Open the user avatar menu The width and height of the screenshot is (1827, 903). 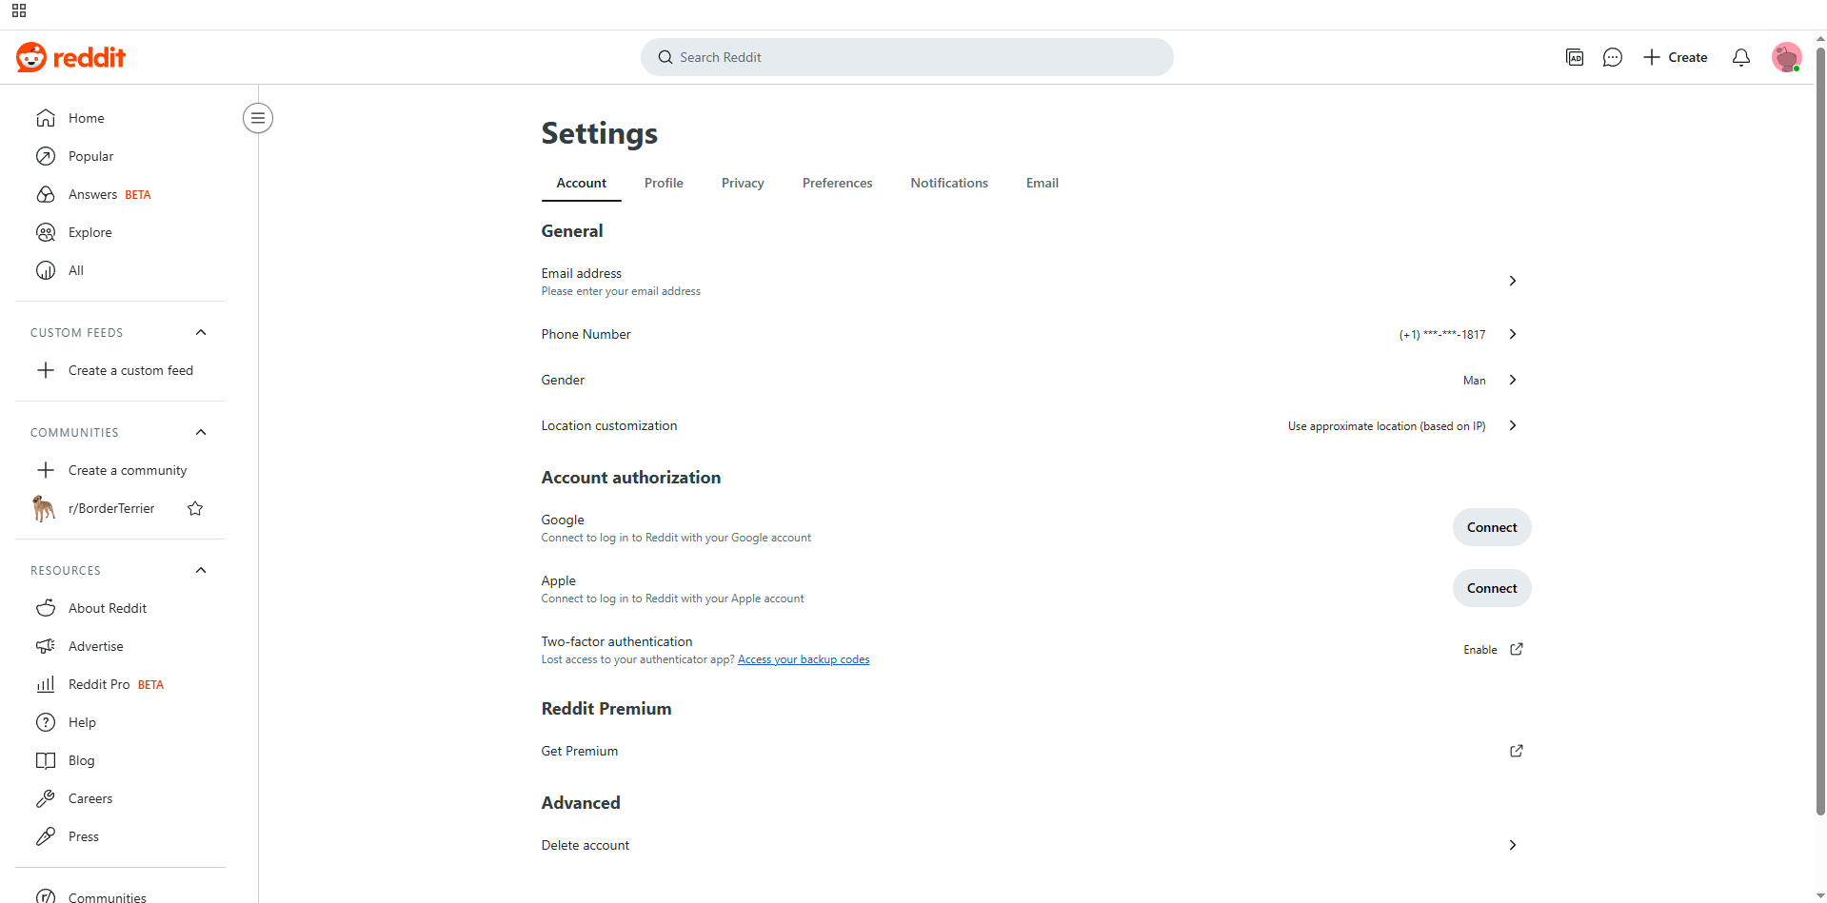click(1786, 57)
